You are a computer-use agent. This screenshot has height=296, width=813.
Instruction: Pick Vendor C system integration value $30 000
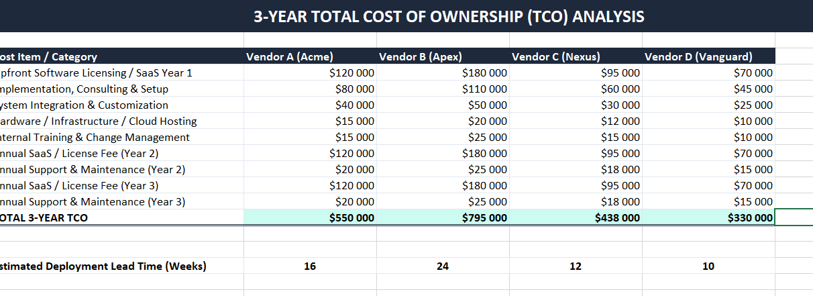(x=576, y=105)
